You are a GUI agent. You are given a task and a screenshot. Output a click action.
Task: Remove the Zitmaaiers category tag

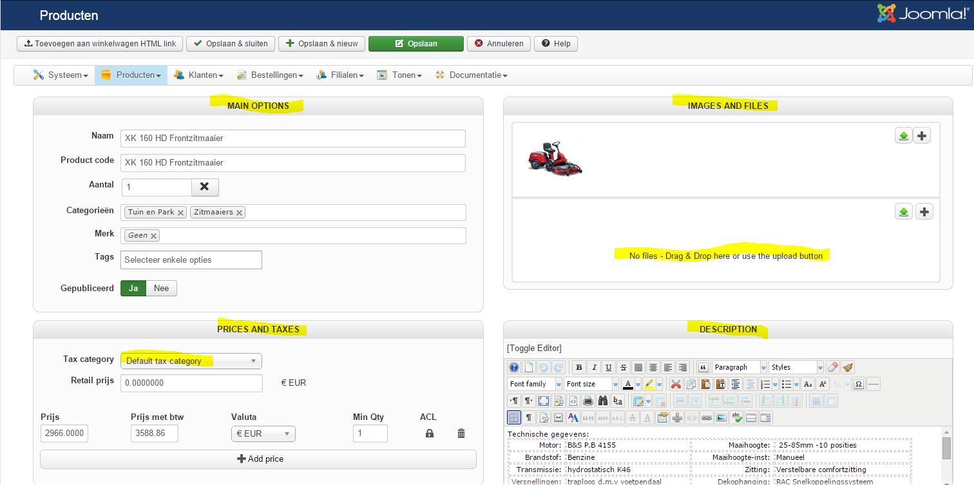coord(240,213)
